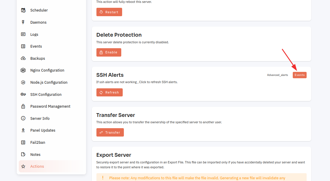Open the Scheduler menu item
The height and width of the screenshot is (181, 330).
pyautogui.click(x=51, y=10)
